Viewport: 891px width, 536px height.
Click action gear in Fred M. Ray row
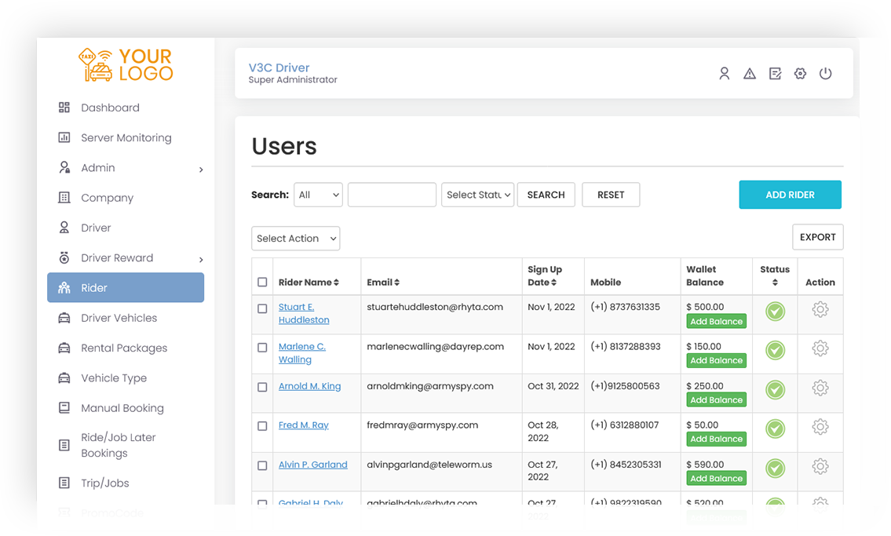(x=820, y=427)
